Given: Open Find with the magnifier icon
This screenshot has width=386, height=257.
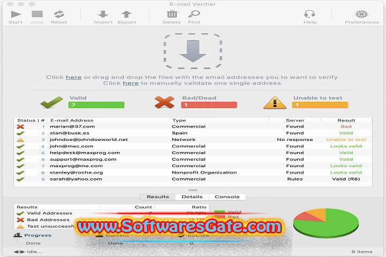Looking at the screenshot, I should pos(194,14).
